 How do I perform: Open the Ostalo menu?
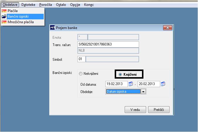pyautogui.click(x=61, y=5)
